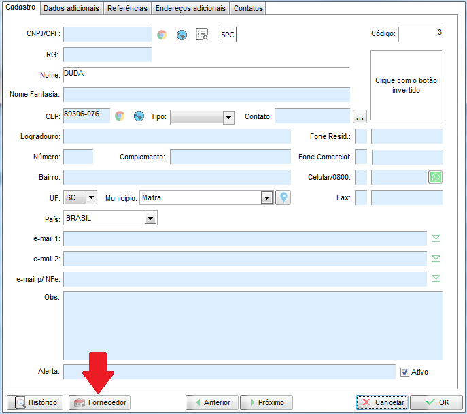Switch to the Dados adicionais tab

click(71, 8)
